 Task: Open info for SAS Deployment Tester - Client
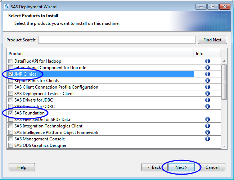[x=207, y=94]
